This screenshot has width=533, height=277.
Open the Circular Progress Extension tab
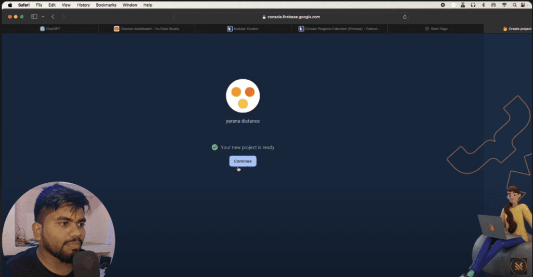339,29
